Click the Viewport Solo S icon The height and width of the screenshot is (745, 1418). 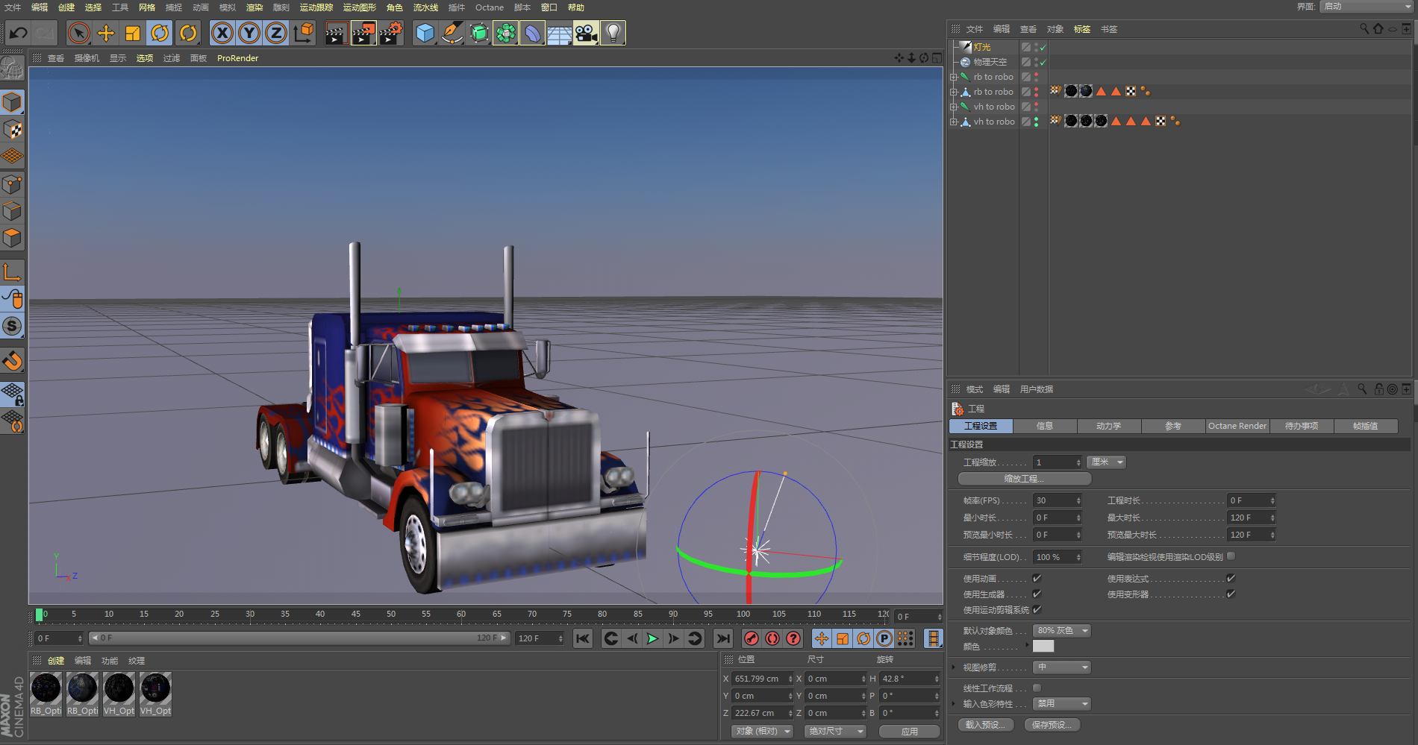[13, 326]
